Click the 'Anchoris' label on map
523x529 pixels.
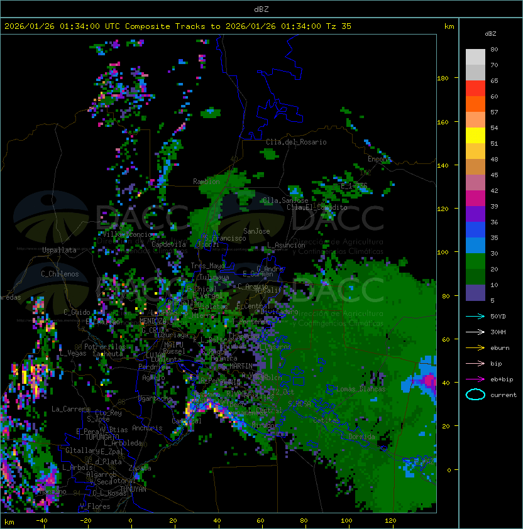147,428
